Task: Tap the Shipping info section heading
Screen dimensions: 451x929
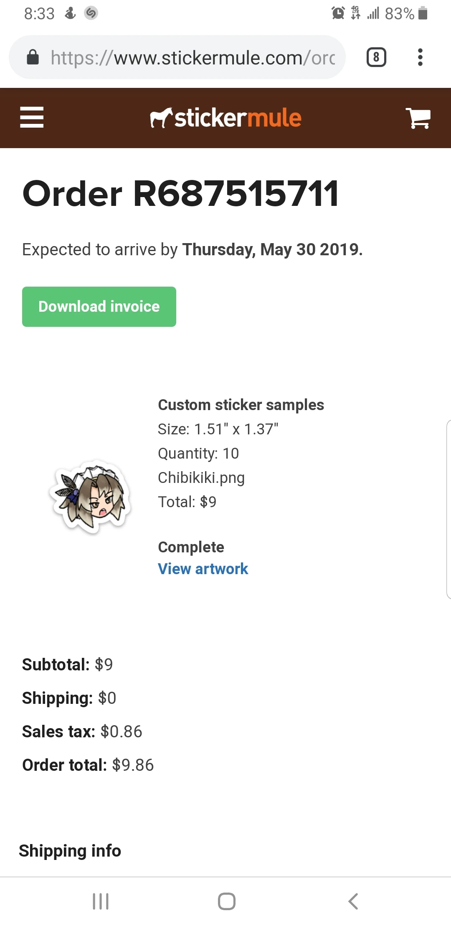Action: [x=70, y=851]
